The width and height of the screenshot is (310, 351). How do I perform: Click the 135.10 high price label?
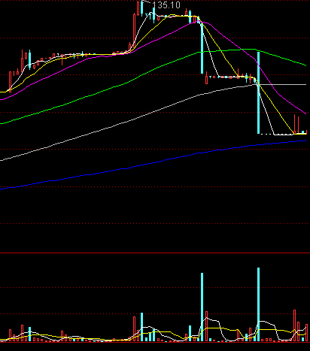point(166,5)
